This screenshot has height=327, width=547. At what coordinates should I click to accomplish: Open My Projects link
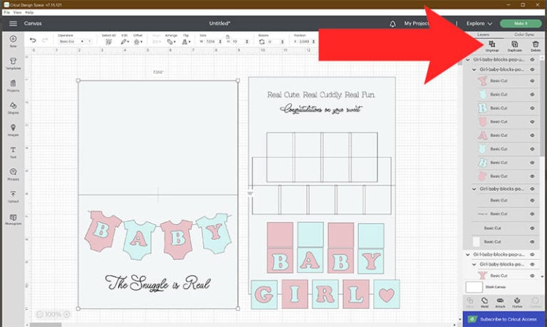(417, 24)
